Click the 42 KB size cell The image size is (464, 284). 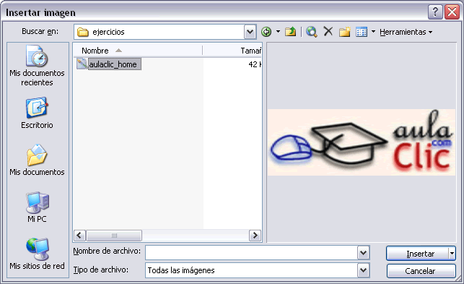(254, 64)
